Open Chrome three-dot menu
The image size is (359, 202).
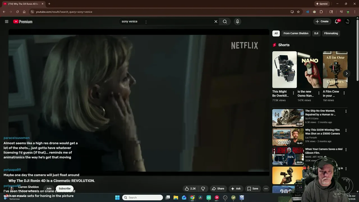pyautogui.click(x=355, y=12)
